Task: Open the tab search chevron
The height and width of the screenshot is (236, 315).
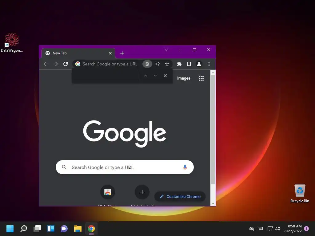Action: click(166, 50)
